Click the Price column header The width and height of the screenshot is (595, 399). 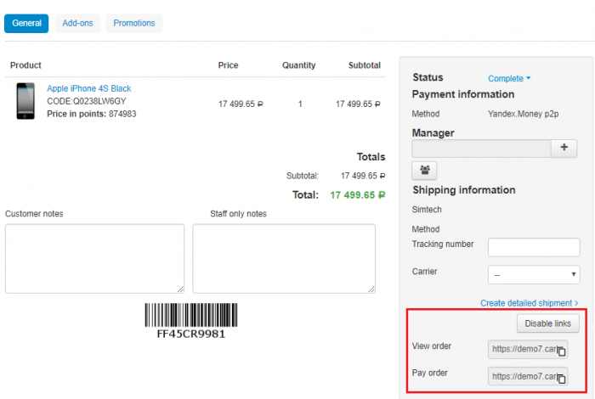click(x=228, y=65)
